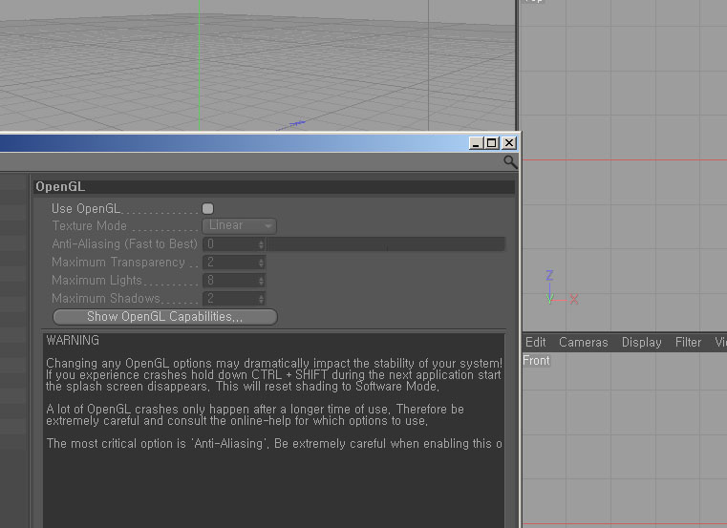The width and height of the screenshot is (727, 528).
Task: Click the Maximum Lights label
Action: 96,281
